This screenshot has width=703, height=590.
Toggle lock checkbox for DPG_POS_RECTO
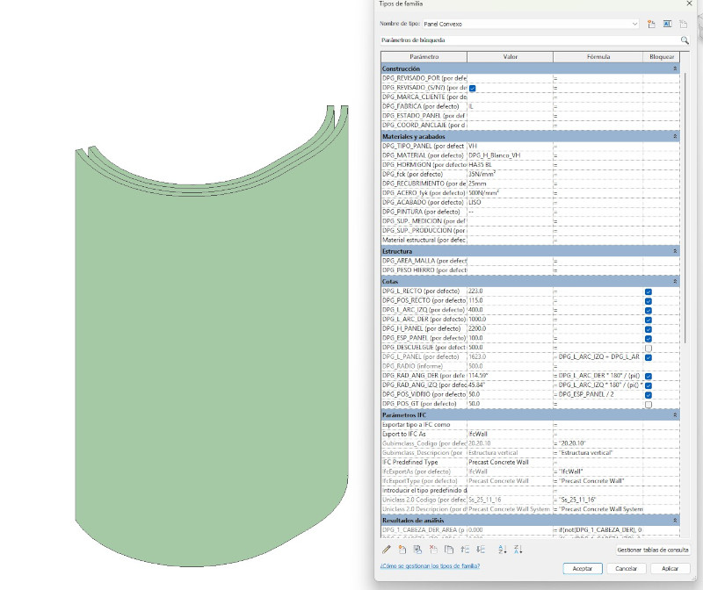click(x=649, y=301)
